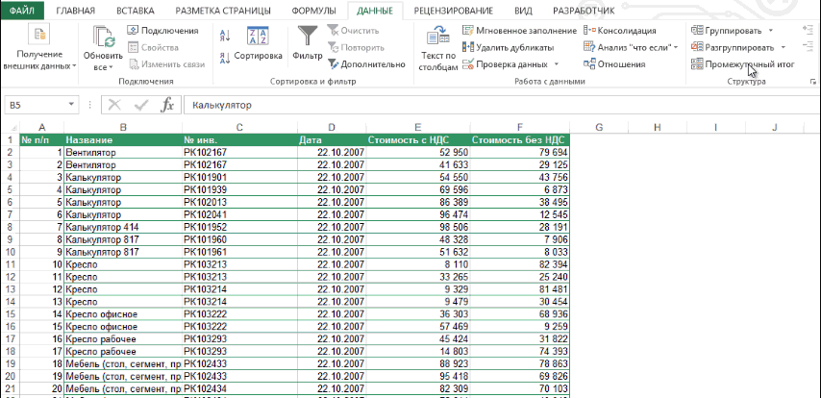Open Connections button in ribbon
The image size is (821, 398).
coord(163,31)
